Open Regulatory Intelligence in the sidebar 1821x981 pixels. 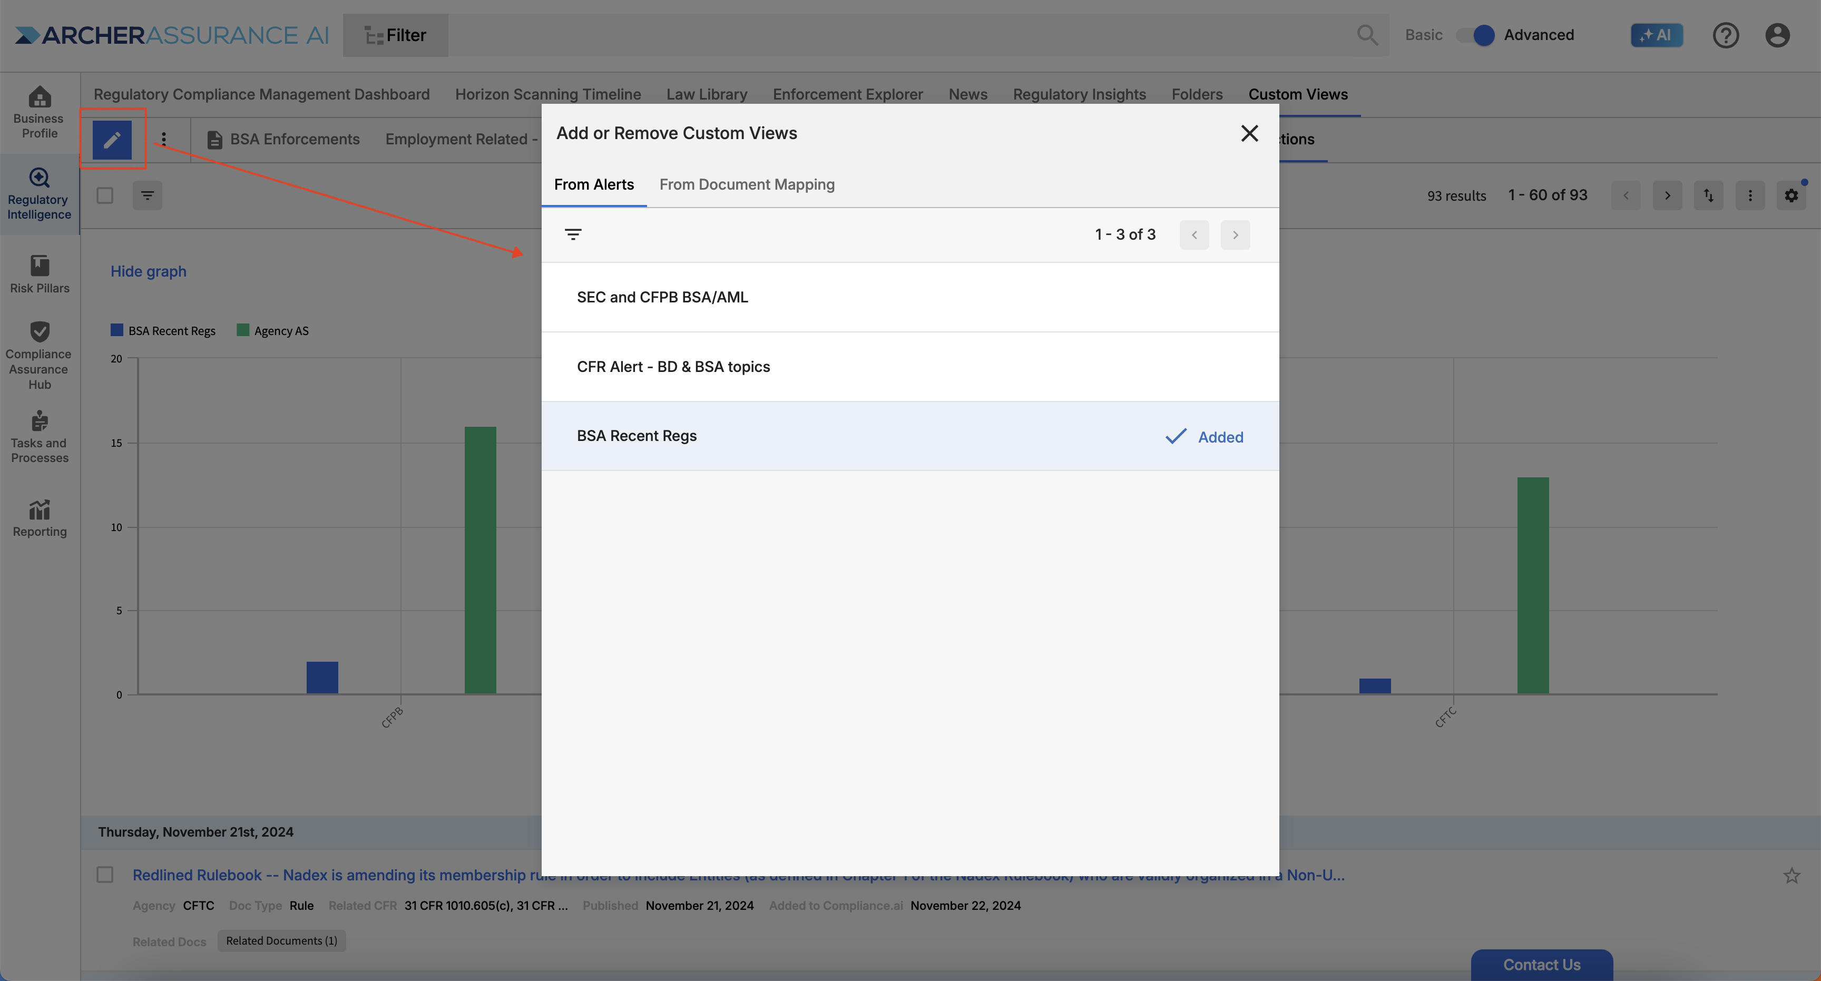[x=39, y=194]
